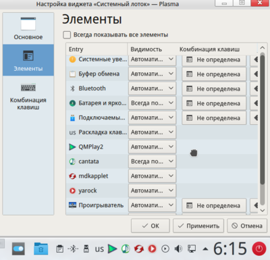The height and width of the screenshot is (260, 270).
Task: Click the Отмена button
Action: click(247, 226)
